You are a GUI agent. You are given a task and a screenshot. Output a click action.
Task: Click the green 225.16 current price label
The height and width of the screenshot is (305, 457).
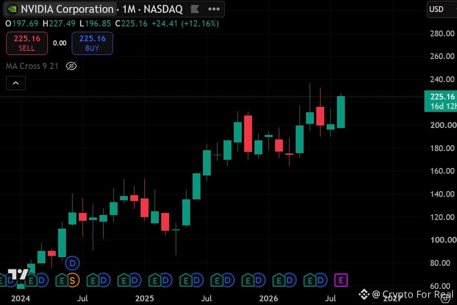point(441,101)
